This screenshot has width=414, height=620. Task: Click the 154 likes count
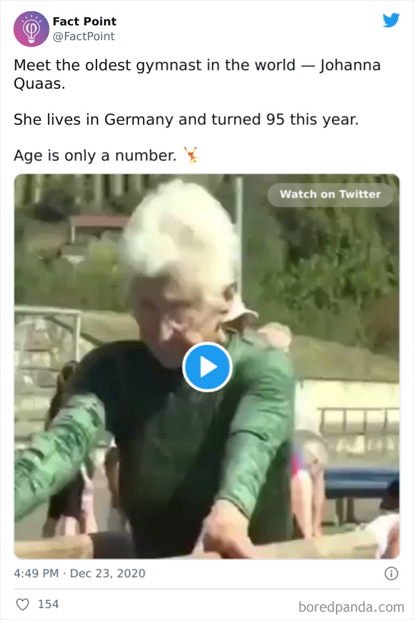(48, 604)
